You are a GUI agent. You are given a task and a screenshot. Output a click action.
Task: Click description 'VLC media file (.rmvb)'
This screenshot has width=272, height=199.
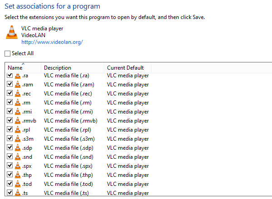(x=71, y=121)
